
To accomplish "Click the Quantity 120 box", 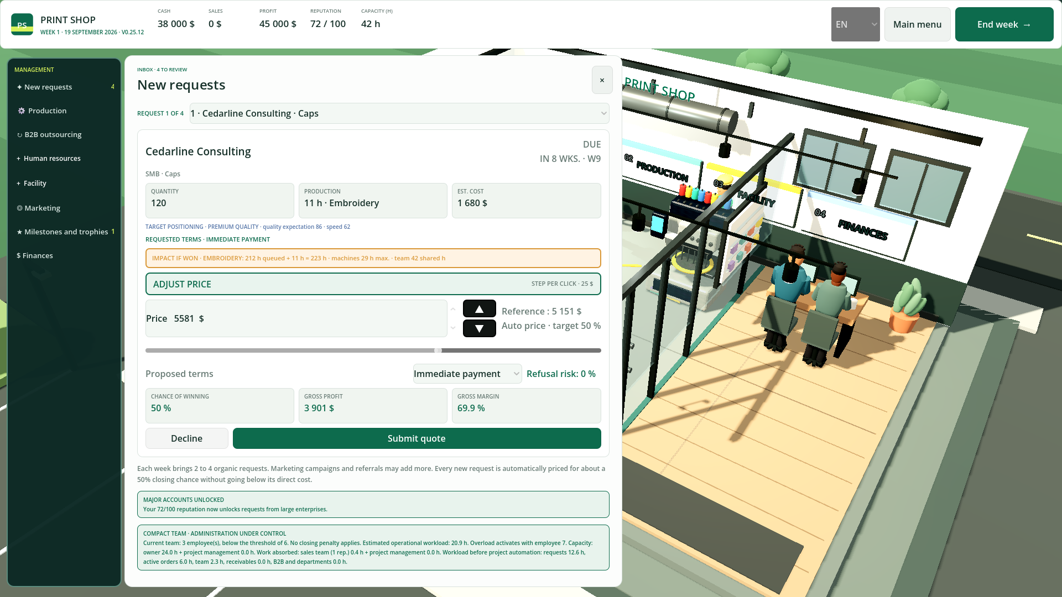I will click(x=220, y=201).
